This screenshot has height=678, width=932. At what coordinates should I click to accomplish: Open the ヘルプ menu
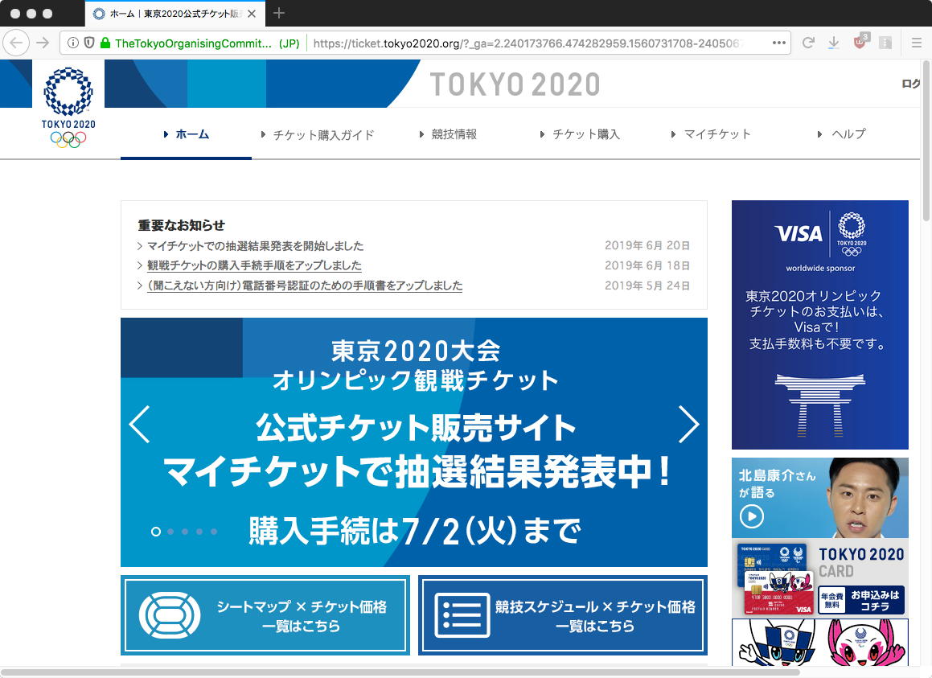842,134
